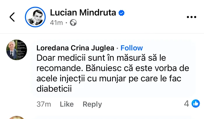The height and width of the screenshot is (119, 204).
Task: Tap the partially visible avatar below the comment
Action: 17,117
